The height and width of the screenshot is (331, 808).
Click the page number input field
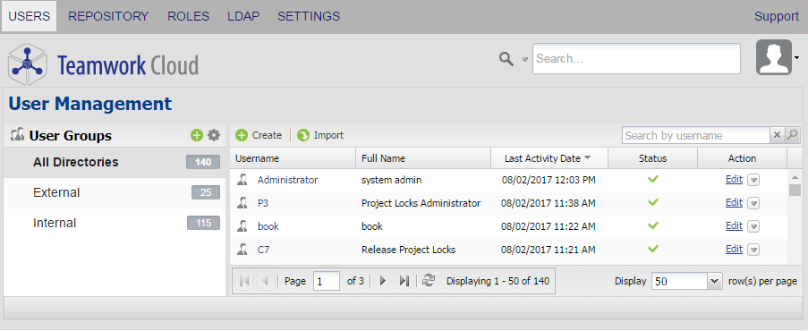click(x=327, y=282)
